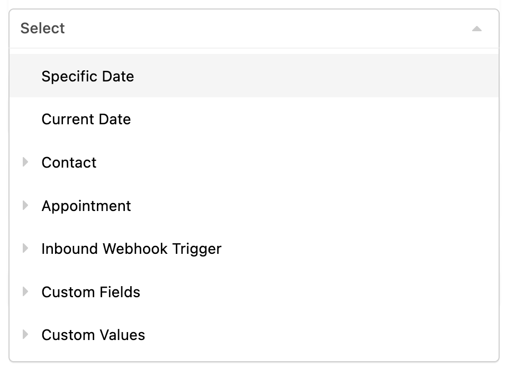Open the Appointment sub-options
Viewport: 506px width, 367px height.
[254, 205]
